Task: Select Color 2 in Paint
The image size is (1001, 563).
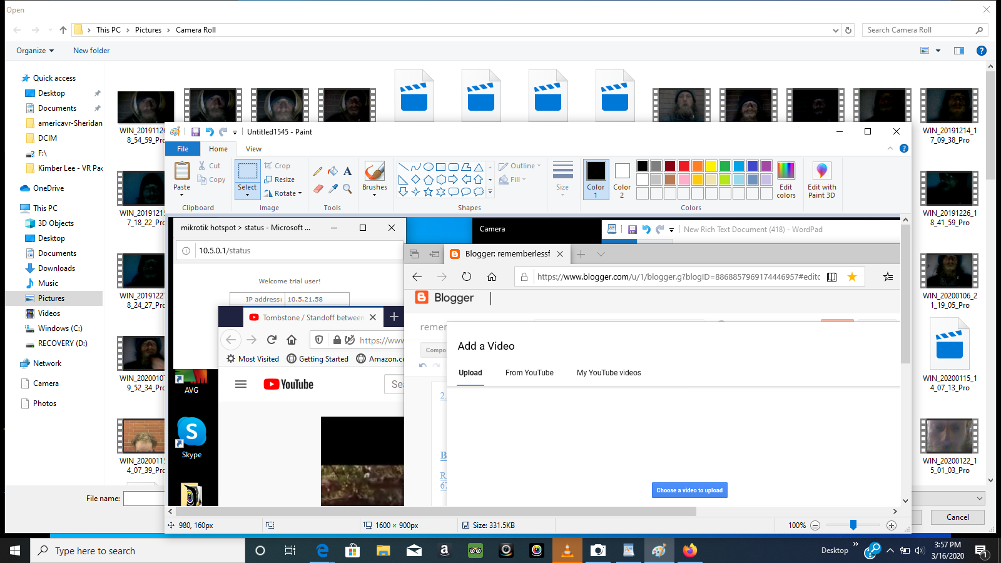Action: coord(622,180)
